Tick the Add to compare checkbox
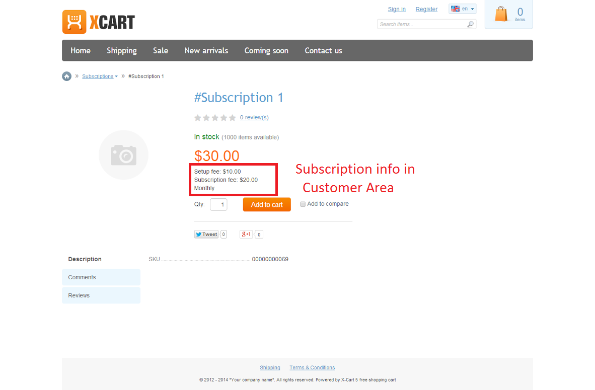This screenshot has height=390, width=595. [303, 204]
